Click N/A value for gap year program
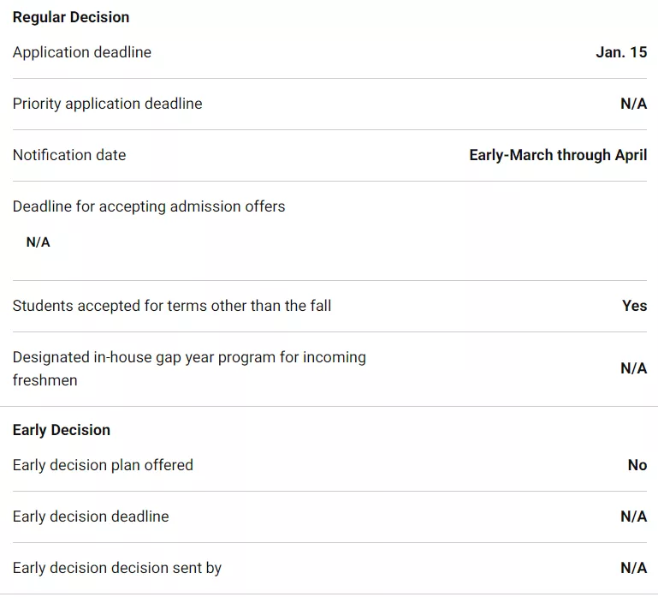 click(633, 368)
